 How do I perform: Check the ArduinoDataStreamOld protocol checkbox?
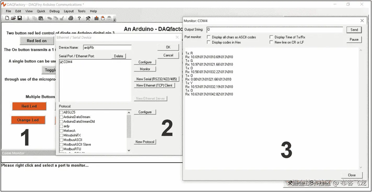(61, 122)
